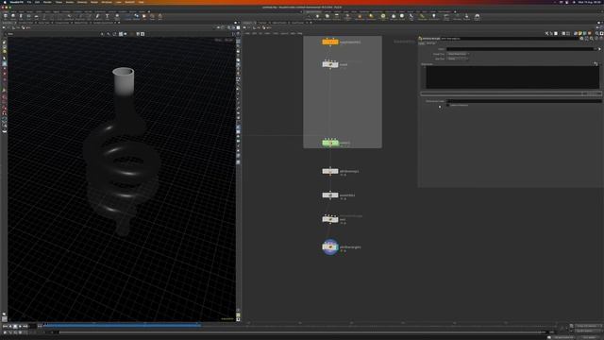Select the Box tool on the Create shelf

click(6, 16)
